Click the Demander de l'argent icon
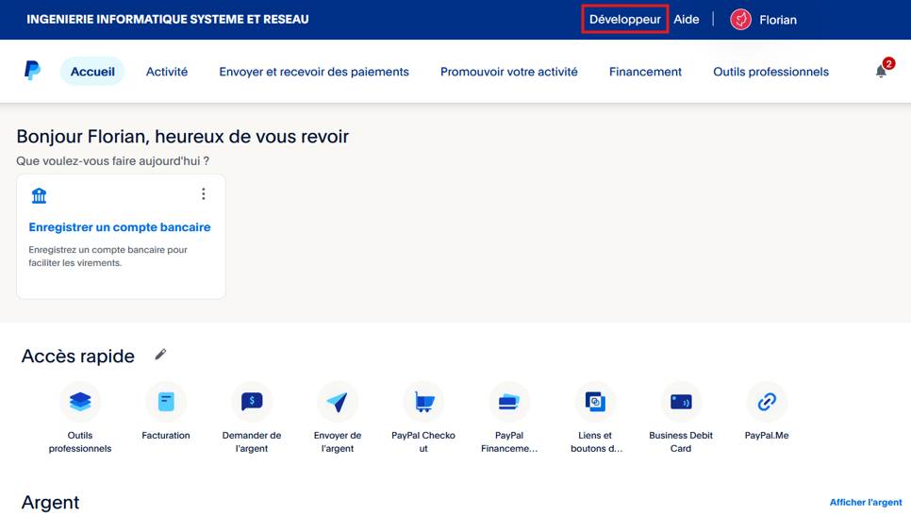 (x=252, y=402)
